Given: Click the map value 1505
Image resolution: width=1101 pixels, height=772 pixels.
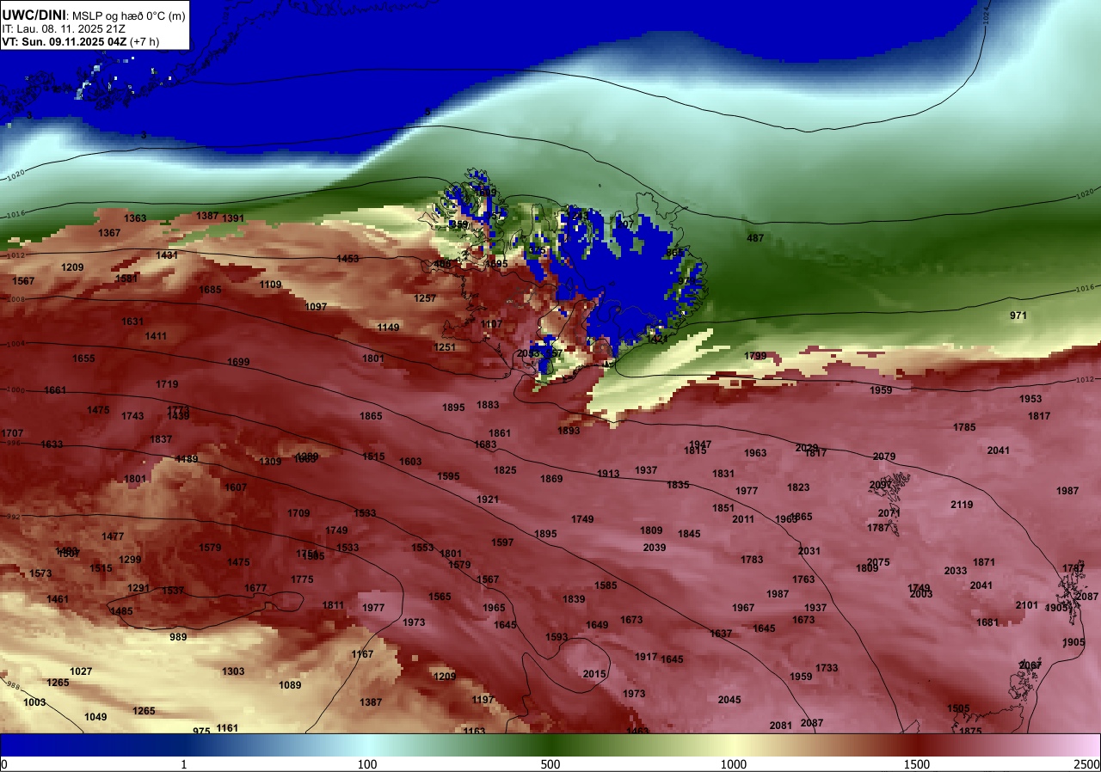Looking at the screenshot, I should [958, 708].
